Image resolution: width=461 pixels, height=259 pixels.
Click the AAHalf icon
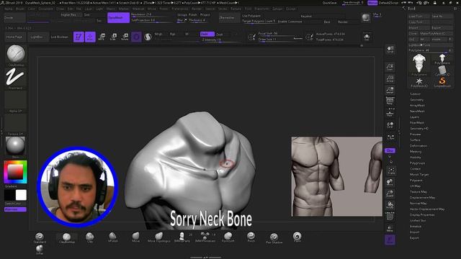pos(390,90)
